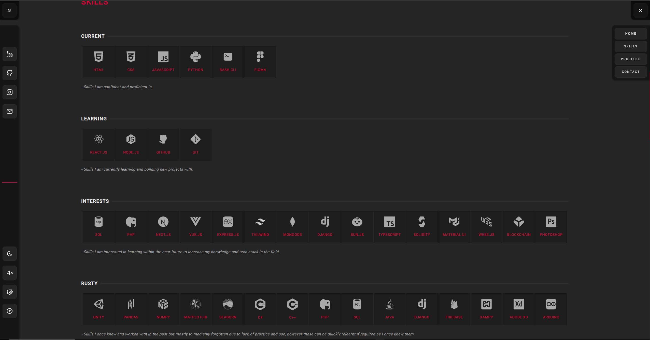Click the RUSTY section heading
Screen dimensions: 650x340
tap(89, 283)
